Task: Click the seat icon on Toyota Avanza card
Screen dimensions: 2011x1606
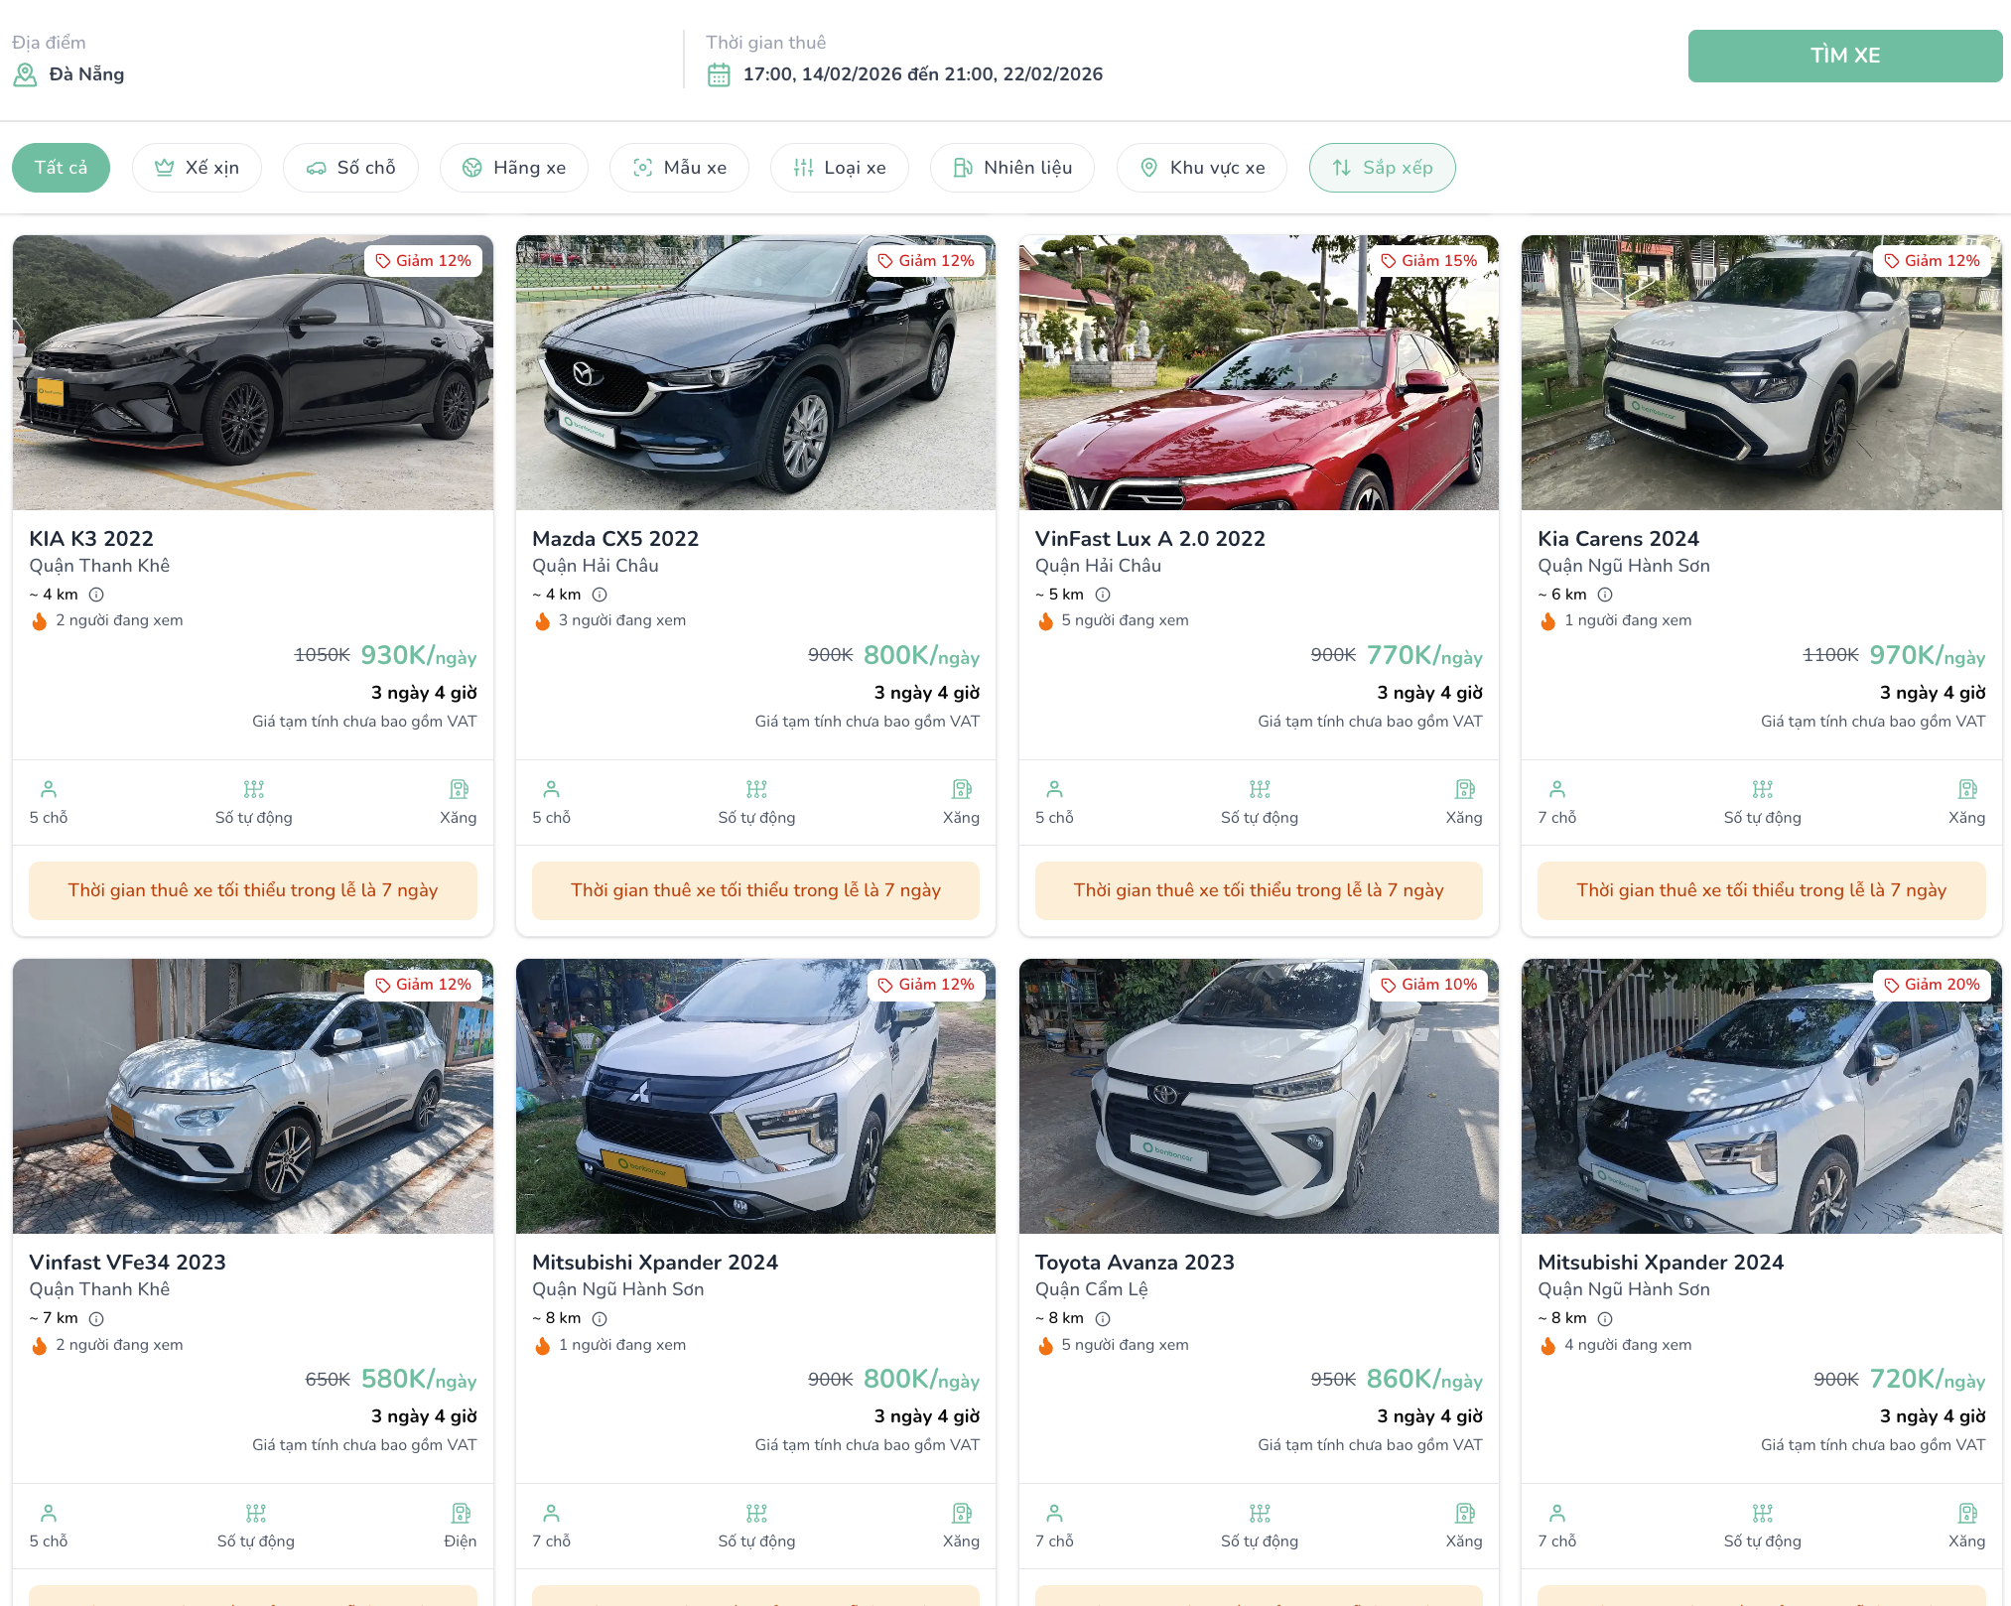Action: point(1054,1513)
